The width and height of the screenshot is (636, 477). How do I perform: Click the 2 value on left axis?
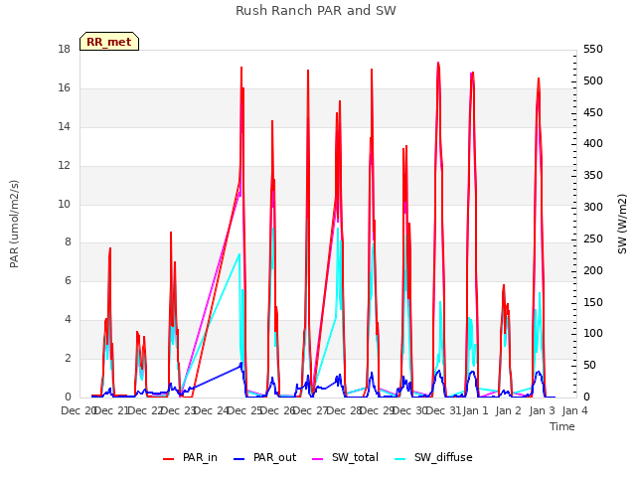[68, 358]
